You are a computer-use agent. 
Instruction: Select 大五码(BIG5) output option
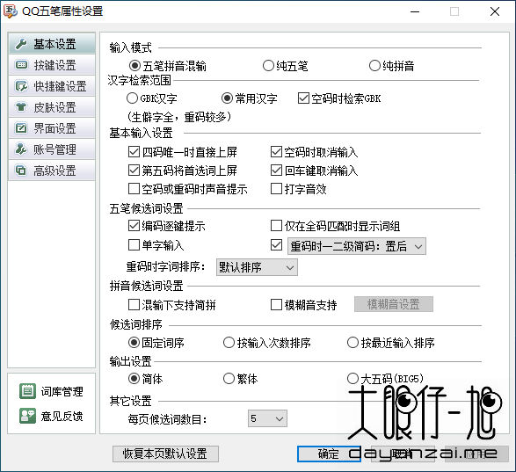[352, 379]
